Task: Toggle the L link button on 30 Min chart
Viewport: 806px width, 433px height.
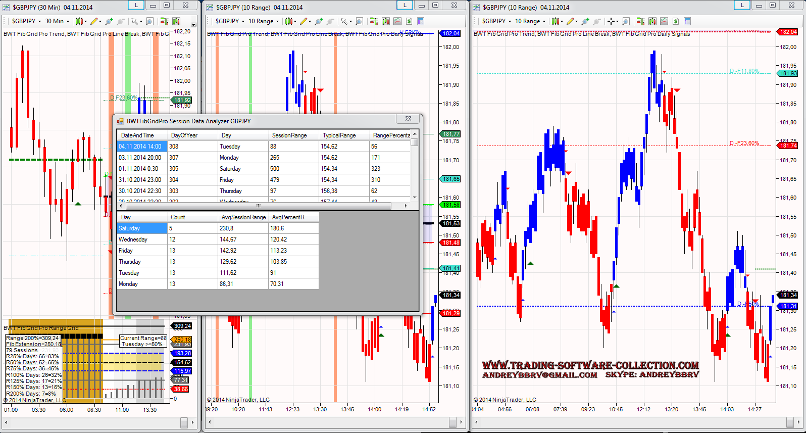Action: (x=136, y=5)
